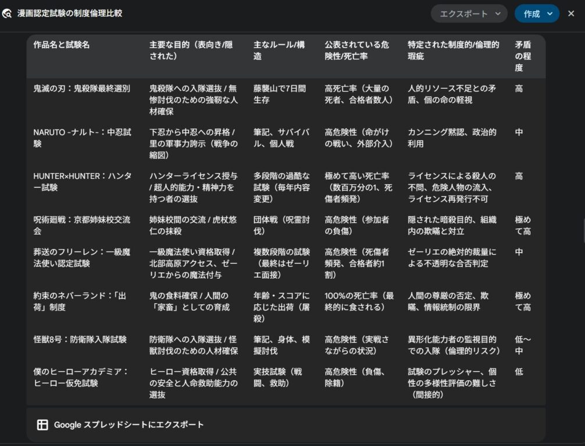Image resolution: width=585 pixels, height=446 pixels.
Task: Click the column header 作品名と試験名
Action: (x=62, y=45)
